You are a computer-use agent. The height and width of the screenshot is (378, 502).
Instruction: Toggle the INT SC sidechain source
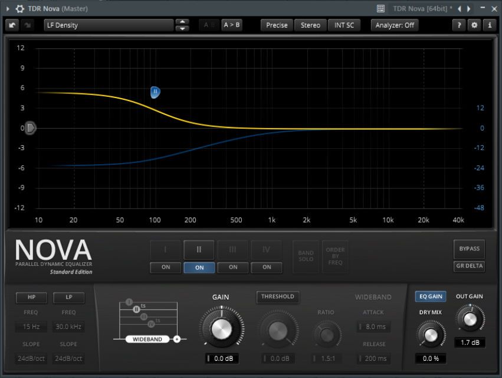coord(344,25)
